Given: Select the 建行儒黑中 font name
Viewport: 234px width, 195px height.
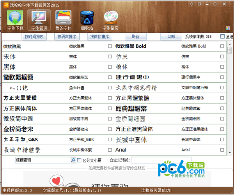Looking at the screenshot, I should point(191,77).
